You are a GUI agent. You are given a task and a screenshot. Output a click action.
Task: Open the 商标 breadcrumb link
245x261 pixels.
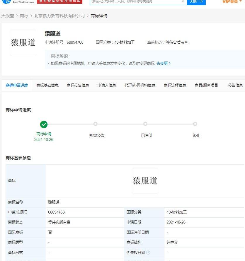(24, 16)
